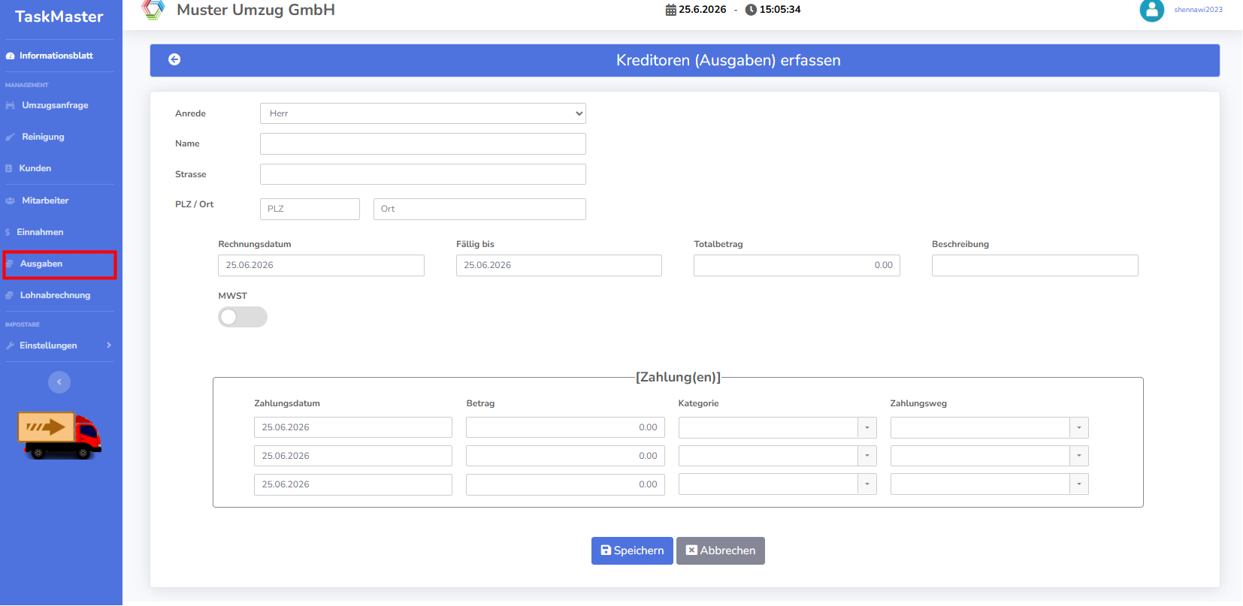Click the Mitarbeiter people icon
Viewport: 1243px width, 606px height.
click(11, 201)
